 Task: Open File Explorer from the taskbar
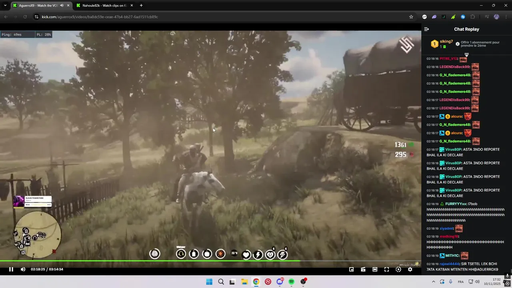[x=244, y=282]
